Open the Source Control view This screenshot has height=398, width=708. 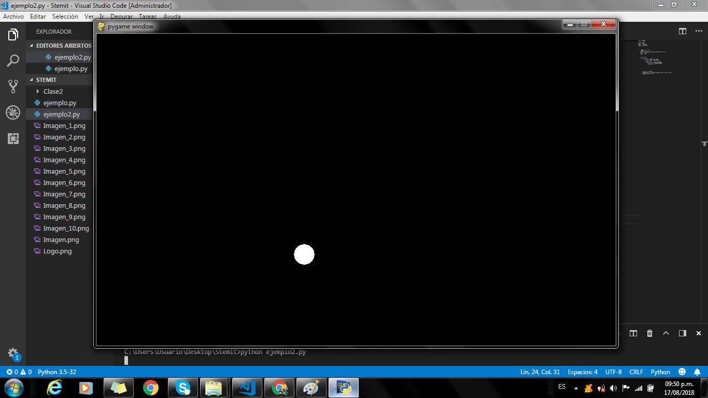[13, 87]
